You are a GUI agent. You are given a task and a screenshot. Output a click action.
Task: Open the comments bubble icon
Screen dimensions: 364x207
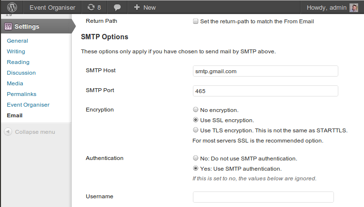point(117,7)
